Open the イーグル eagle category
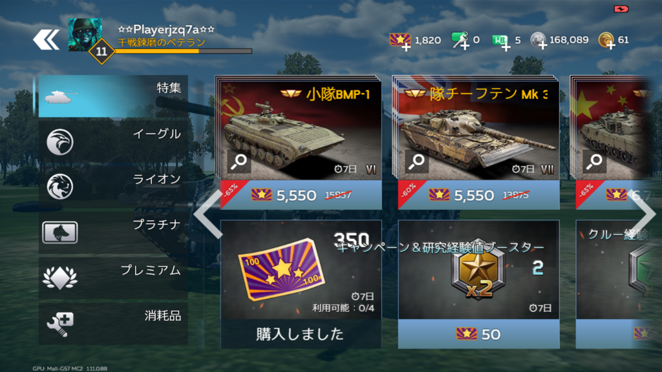This screenshot has height=372, width=662. pyautogui.click(x=113, y=142)
